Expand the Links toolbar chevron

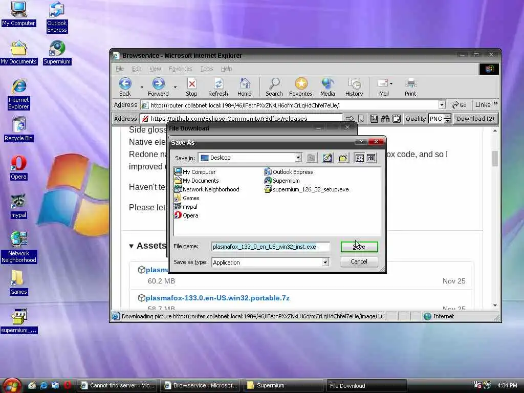pos(495,103)
